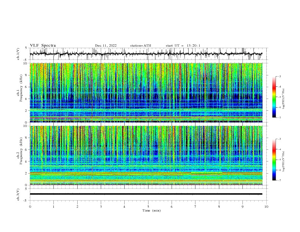Click the '-3' label on ch.1 color bar

pos(279,76)
